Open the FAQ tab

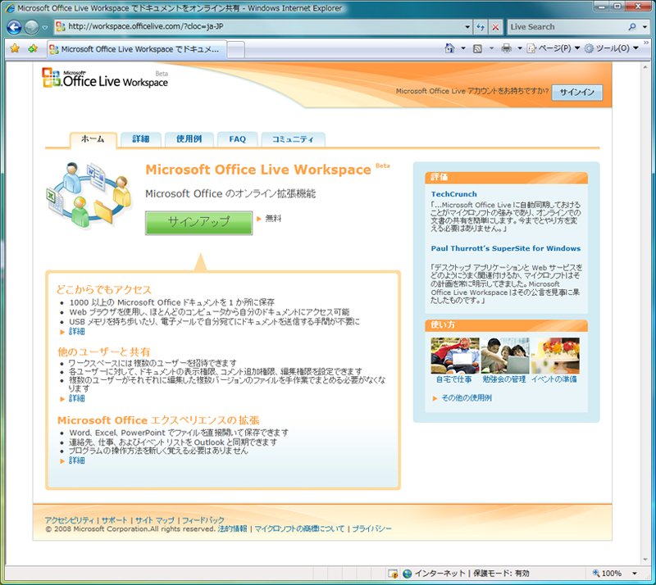coord(237,139)
